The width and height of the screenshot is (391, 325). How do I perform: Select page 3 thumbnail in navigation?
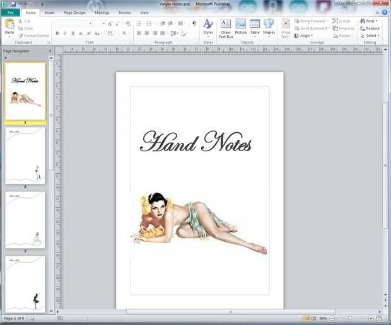pyautogui.click(x=25, y=220)
